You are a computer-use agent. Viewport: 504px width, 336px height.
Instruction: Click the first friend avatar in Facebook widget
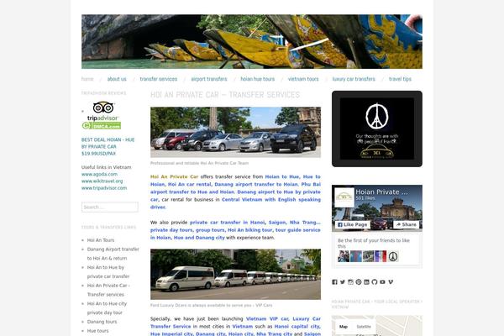coord(344,256)
